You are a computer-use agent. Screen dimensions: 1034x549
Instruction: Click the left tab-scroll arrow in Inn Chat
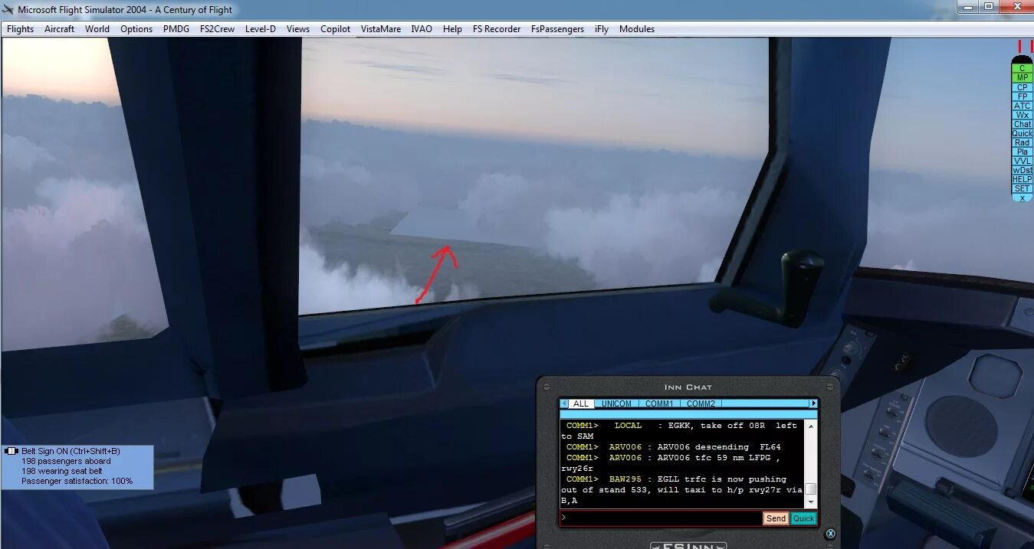point(565,404)
